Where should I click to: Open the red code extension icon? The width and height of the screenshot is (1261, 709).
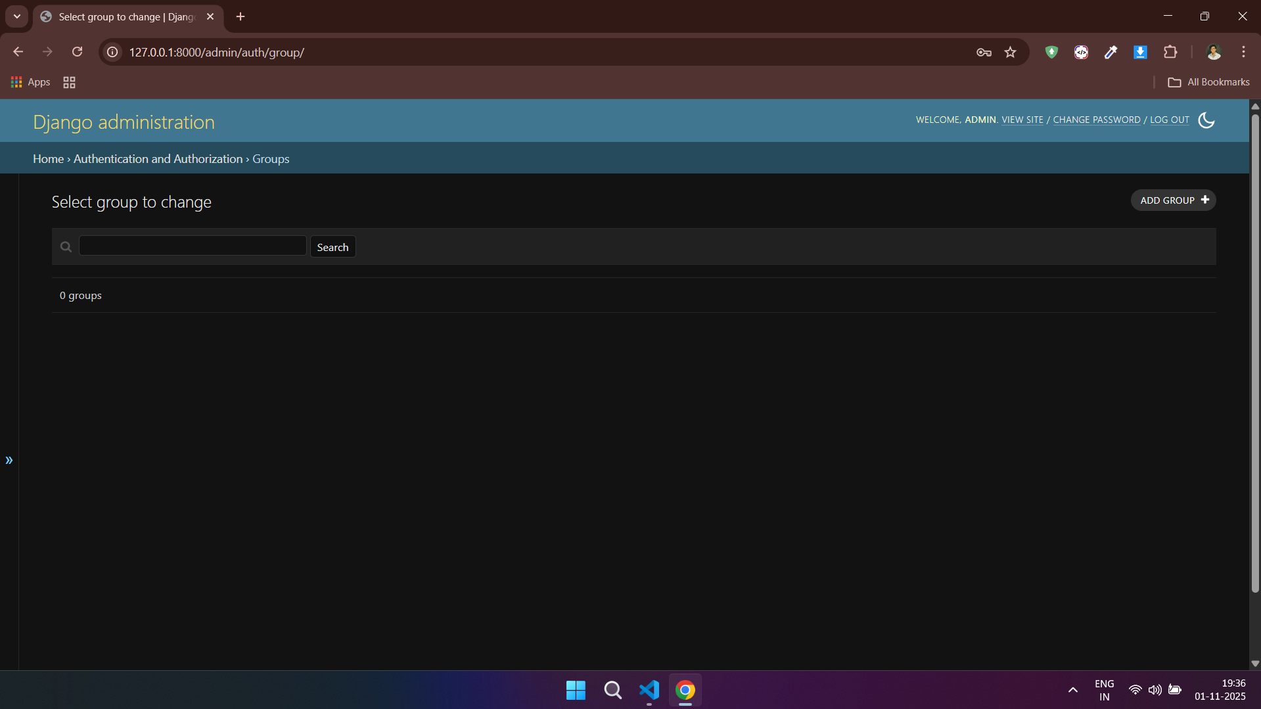coord(1081,53)
